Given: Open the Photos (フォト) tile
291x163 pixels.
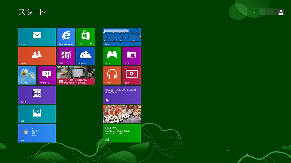Looking at the screenshot, I should point(37,114).
